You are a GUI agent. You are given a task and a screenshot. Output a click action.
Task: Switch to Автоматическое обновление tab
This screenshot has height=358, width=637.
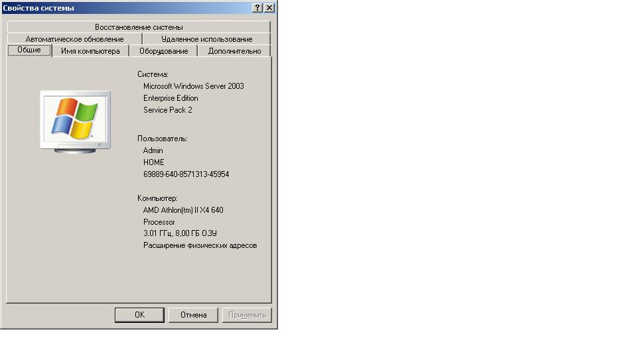[x=74, y=39]
